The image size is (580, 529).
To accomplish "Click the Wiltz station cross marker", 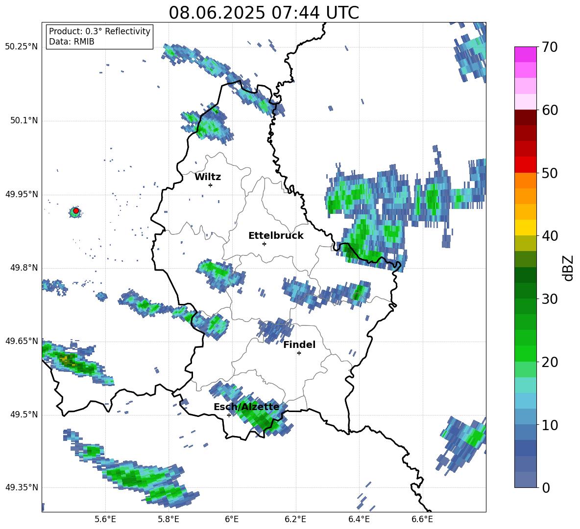I will click(210, 185).
